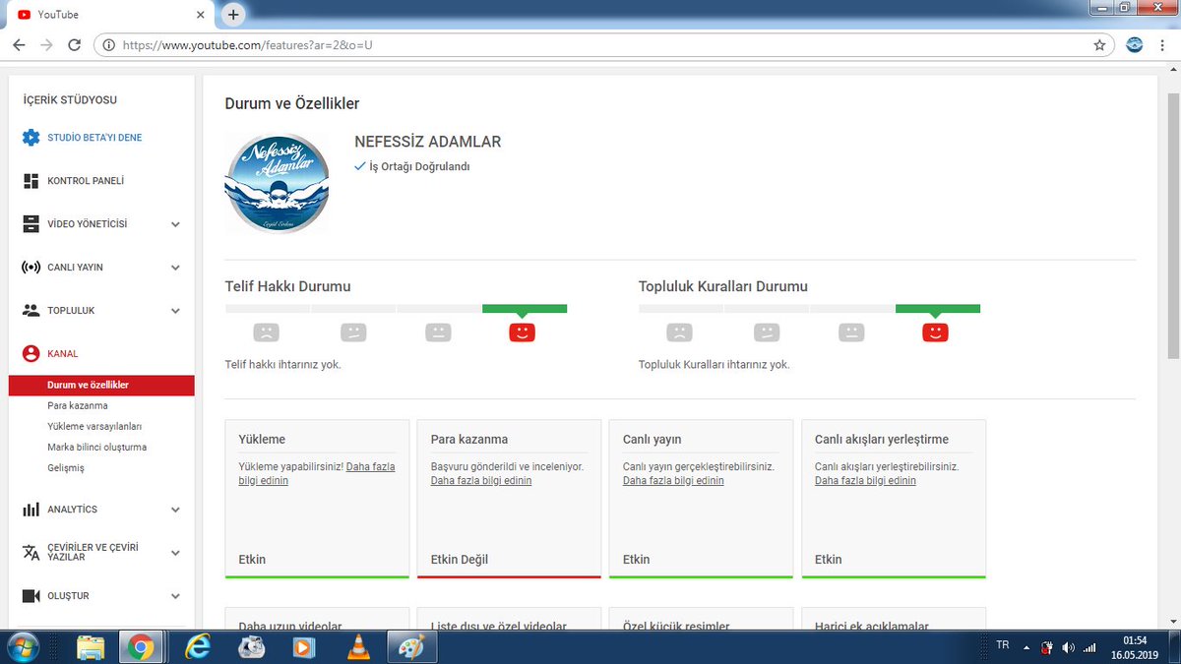Click the Çeviriler translate icon
The image size is (1181, 664).
click(x=31, y=553)
